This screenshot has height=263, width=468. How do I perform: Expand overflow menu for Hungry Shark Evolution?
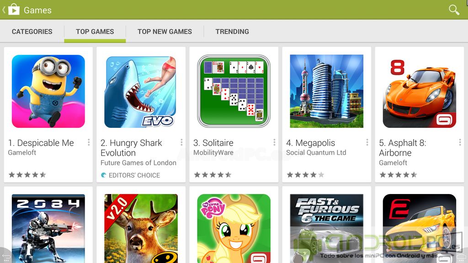coord(181,142)
